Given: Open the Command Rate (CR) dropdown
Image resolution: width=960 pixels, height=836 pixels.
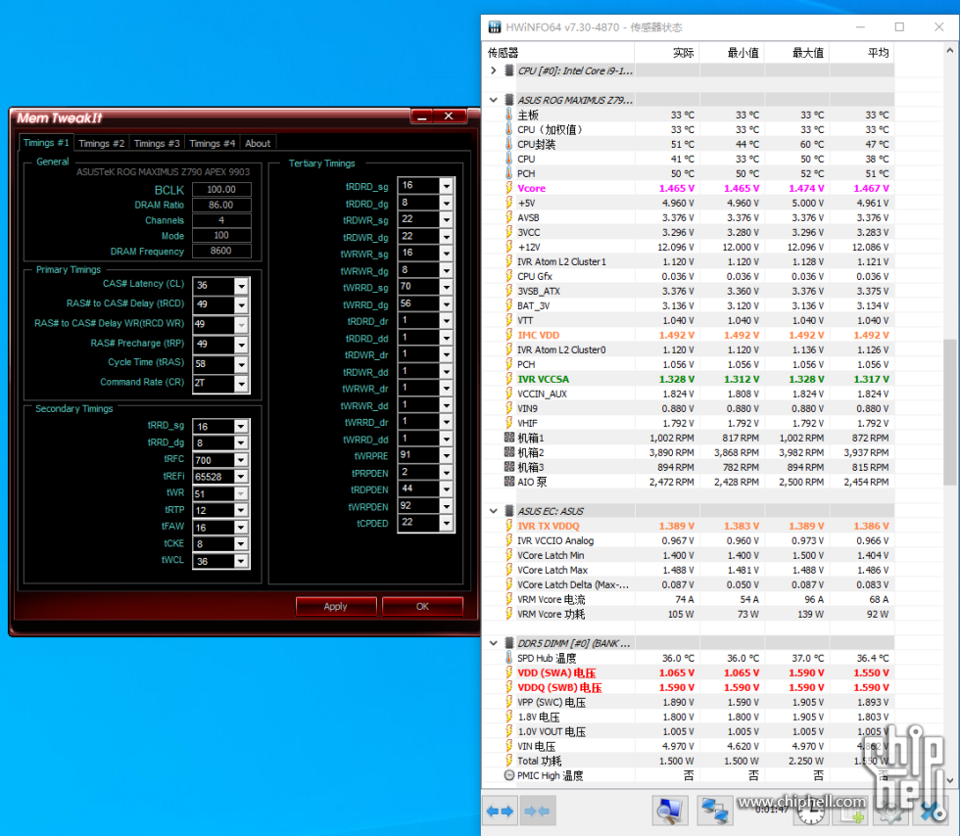Looking at the screenshot, I should tap(242, 384).
